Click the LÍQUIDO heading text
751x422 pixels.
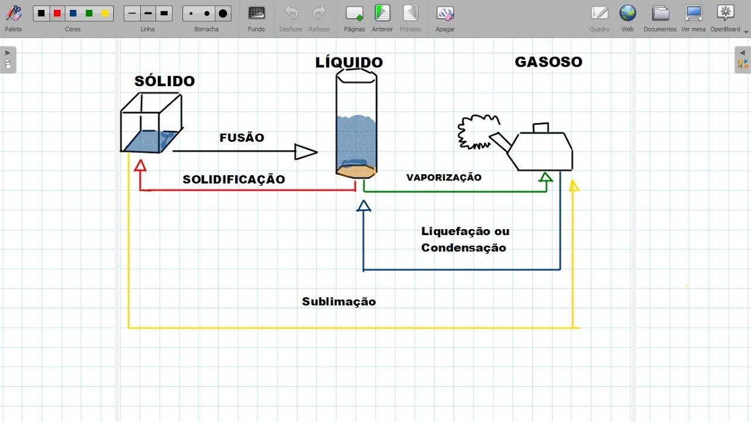pyautogui.click(x=349, y=62)
